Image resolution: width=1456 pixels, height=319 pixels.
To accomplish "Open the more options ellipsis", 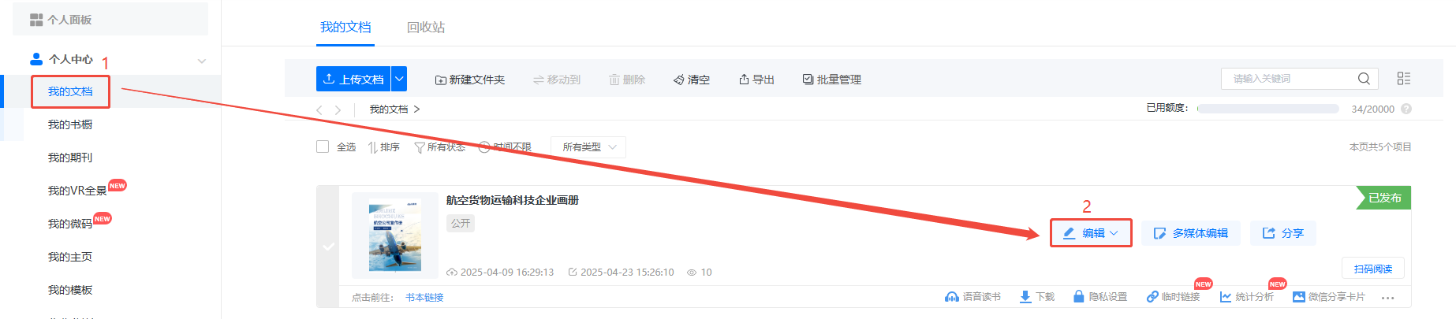I will click(x=1388, y=298).
